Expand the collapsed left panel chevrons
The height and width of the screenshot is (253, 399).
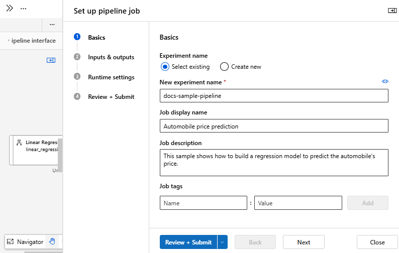[9, 9]
